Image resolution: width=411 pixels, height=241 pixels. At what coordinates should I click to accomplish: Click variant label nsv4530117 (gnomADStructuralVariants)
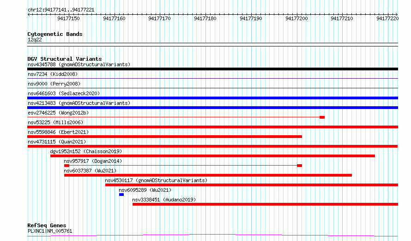point(156,180)
